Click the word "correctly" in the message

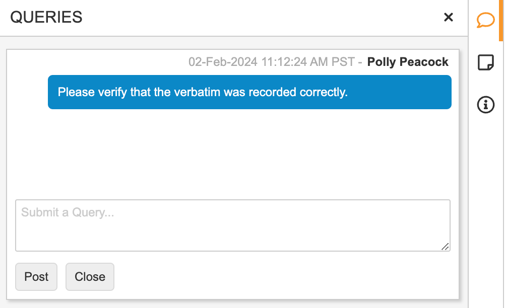pyautogui.click(x=323, y=93)
